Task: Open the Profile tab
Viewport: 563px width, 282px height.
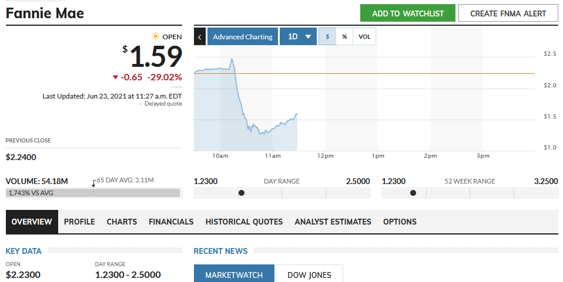Action: tap(79, 222)
